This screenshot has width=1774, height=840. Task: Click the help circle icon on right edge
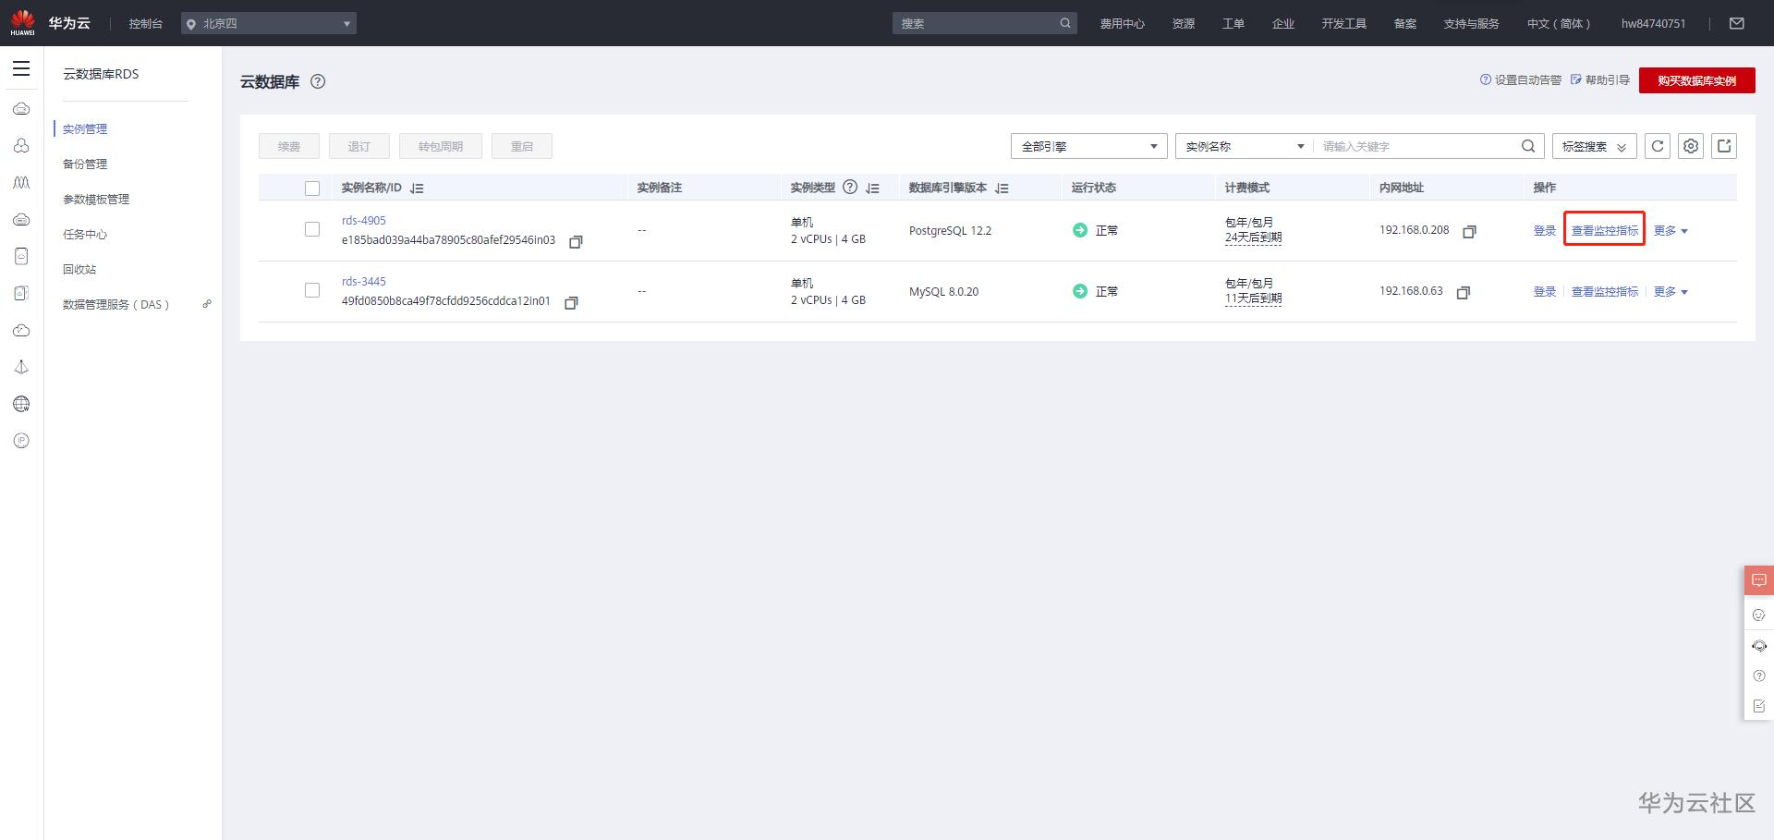tap(1758, 676)
